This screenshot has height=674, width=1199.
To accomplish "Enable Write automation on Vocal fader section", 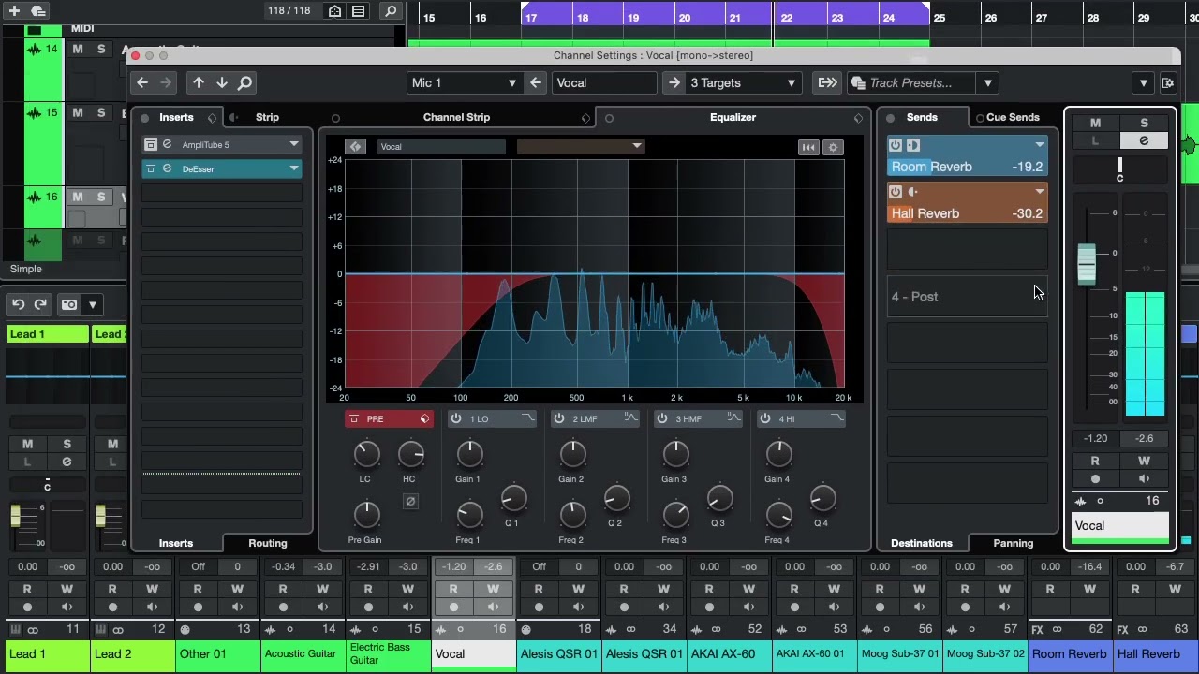I will coord(1144,461).
